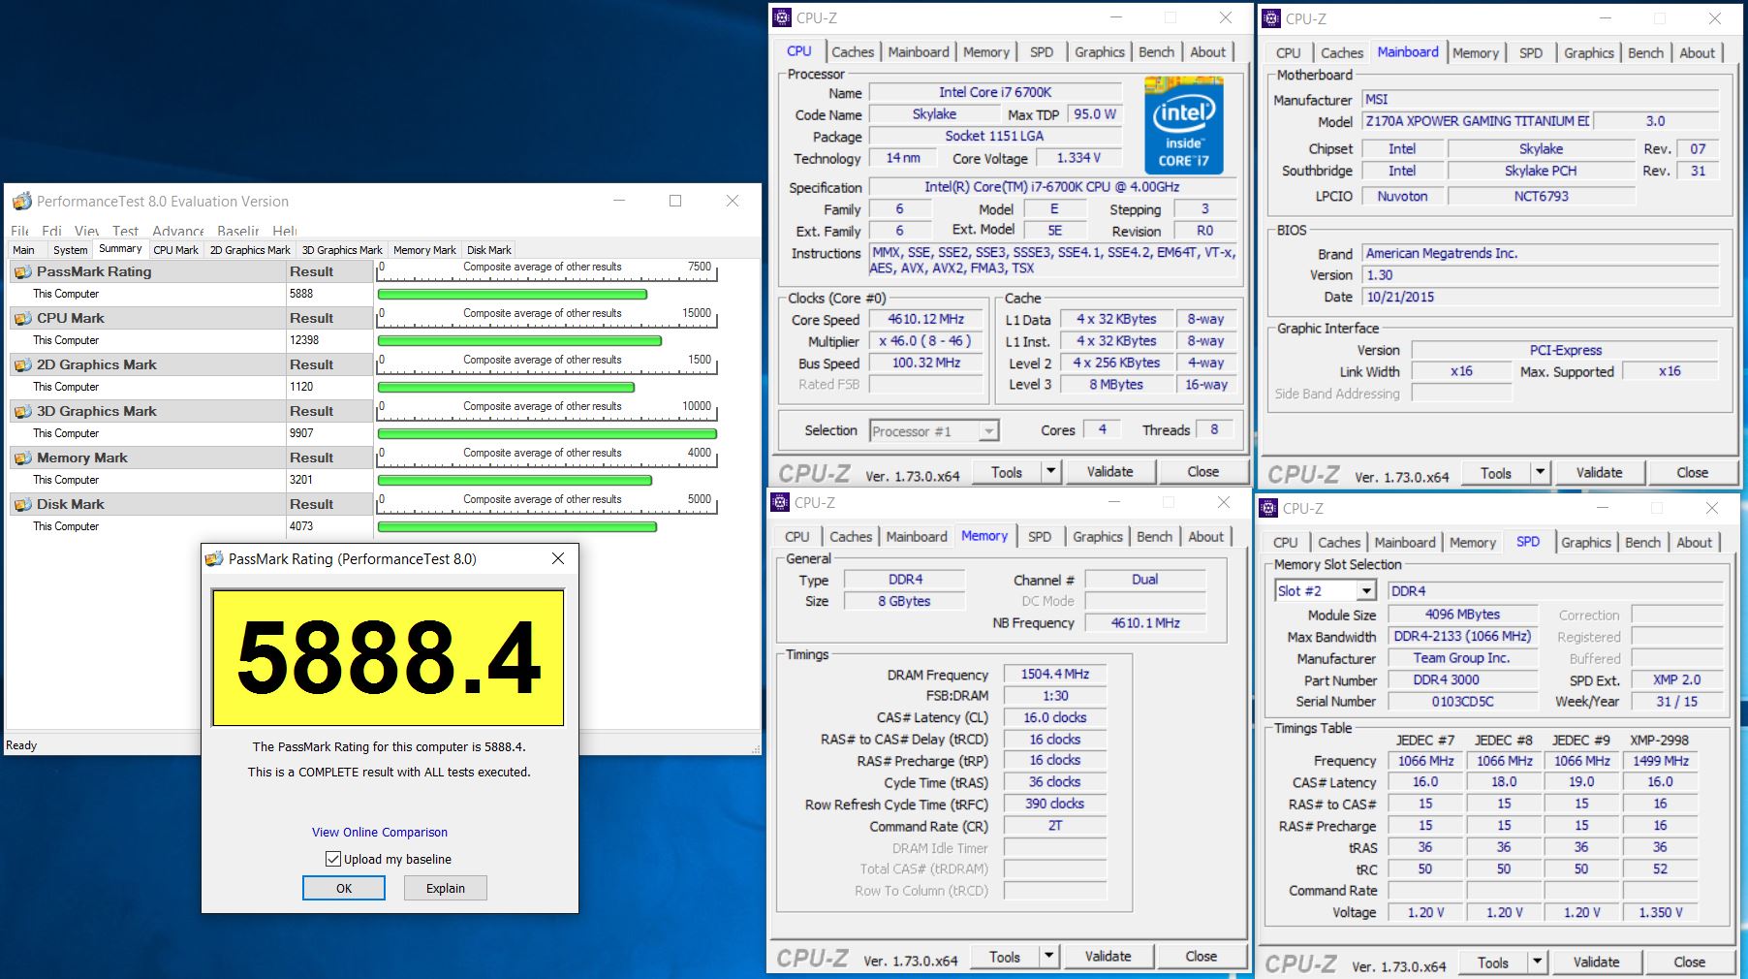Click the PassMark Rating green result bar
Viewport: 1748px width, 979px height.
[512, 294]
